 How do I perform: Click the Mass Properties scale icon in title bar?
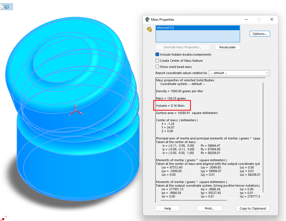pyautogui.click(x=147, y=20)
